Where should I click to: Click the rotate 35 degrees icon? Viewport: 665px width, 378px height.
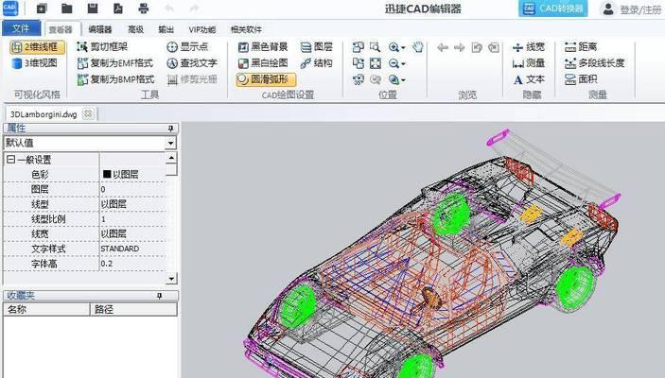click(x=359, y=79)
